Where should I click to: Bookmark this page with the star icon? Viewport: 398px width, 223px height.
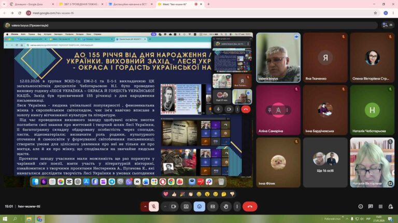[375, 13]
